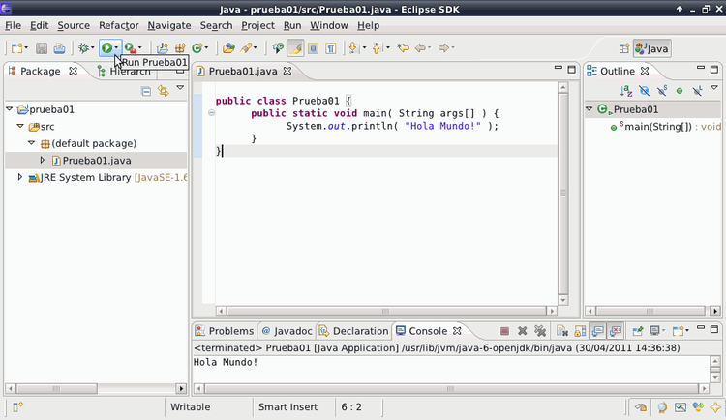Click the Run External Tools icon
726x420 pixels.
131,48
